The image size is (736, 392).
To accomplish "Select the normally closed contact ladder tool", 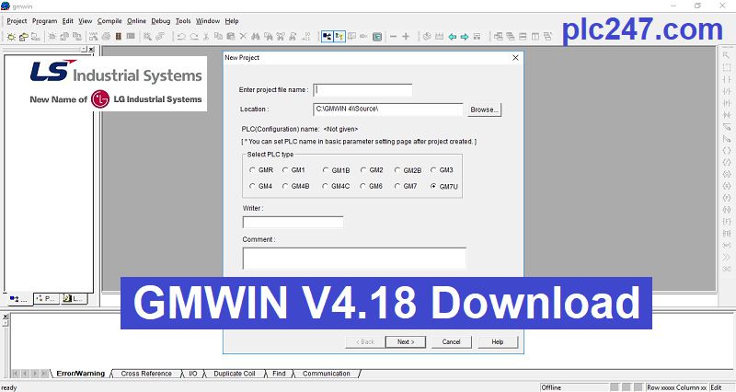I will point(727,91).
